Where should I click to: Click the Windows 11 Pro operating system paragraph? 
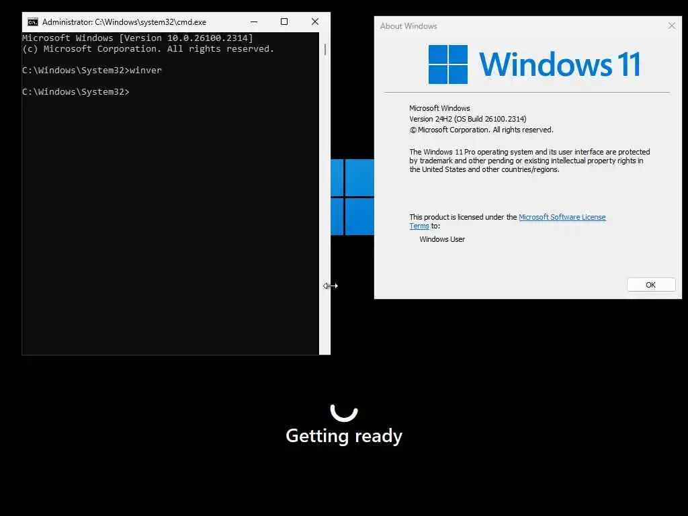tap(529, 161)
